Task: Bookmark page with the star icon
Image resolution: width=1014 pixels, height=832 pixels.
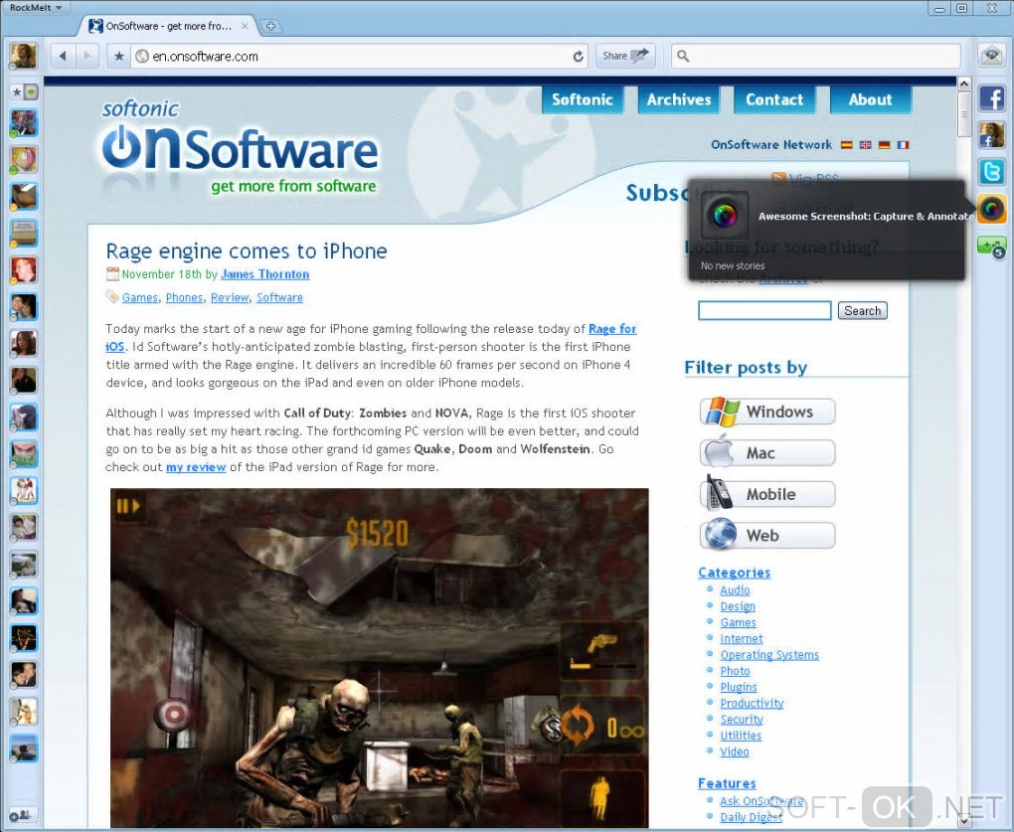Action: [x=119, y=57]
